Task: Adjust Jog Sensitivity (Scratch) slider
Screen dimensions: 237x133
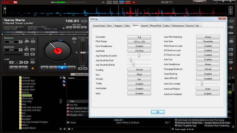Action: pos(139,55)
